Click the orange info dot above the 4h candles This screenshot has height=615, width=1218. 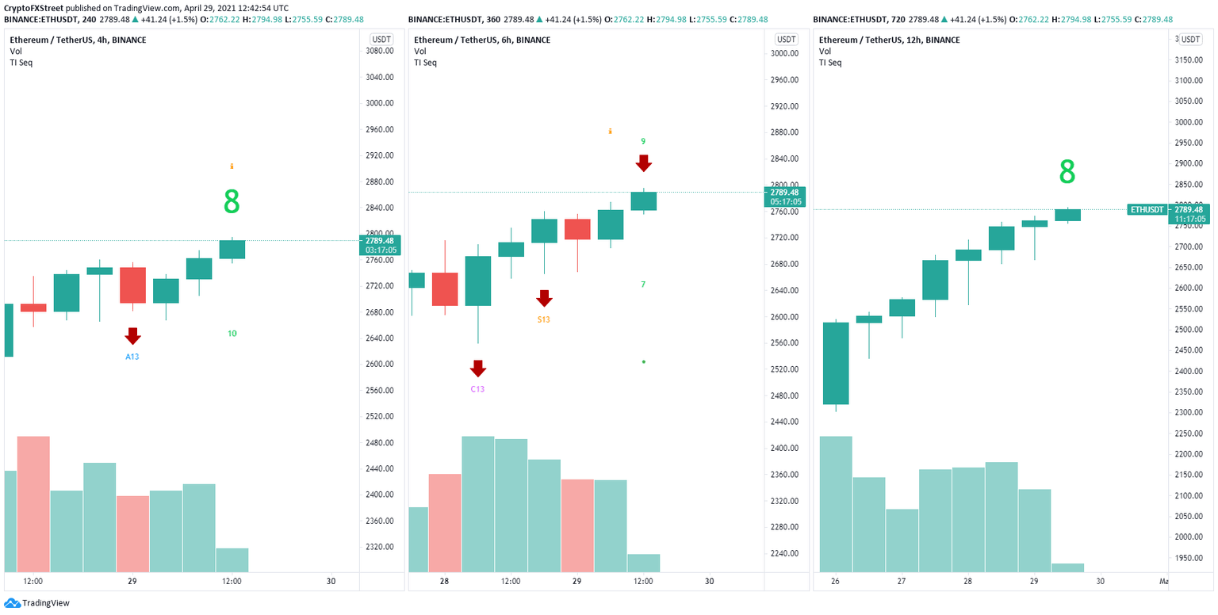point(231,166)
